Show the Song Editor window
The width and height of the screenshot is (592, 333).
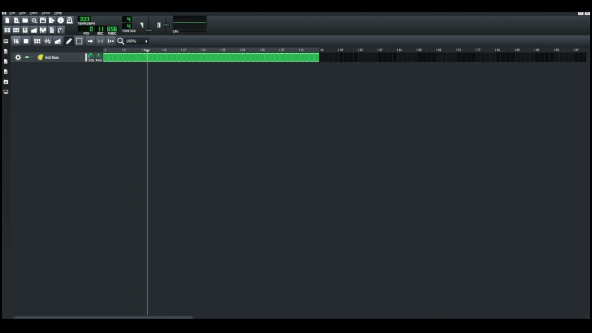7,30
